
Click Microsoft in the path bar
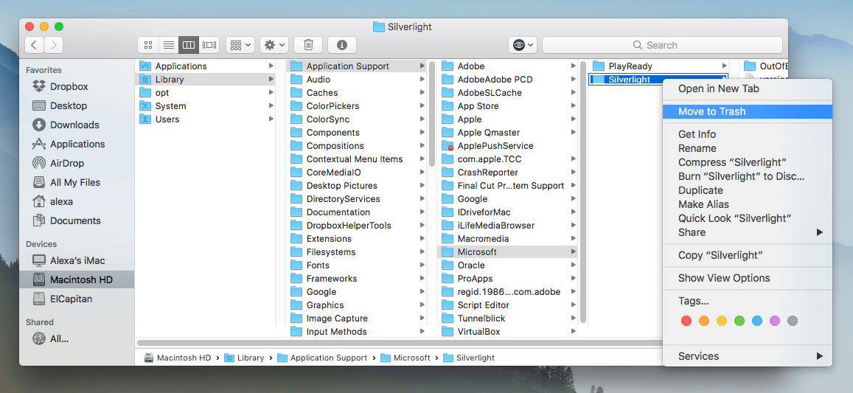click(x=405, y=358)
